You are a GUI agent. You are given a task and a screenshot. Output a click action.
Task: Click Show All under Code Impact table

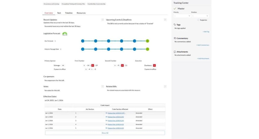click(x=105, y=133)
